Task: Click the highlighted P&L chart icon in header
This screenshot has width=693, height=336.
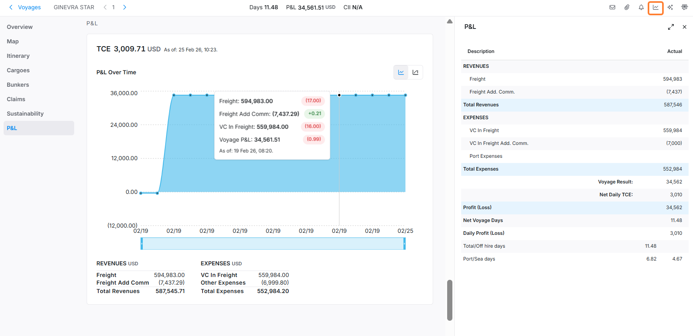Action: coord(655,7)
